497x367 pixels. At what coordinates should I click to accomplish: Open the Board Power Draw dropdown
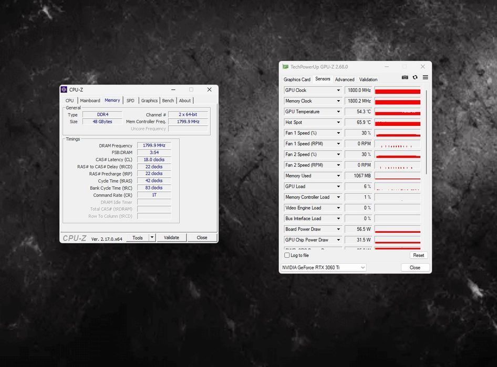pos(338,229)
